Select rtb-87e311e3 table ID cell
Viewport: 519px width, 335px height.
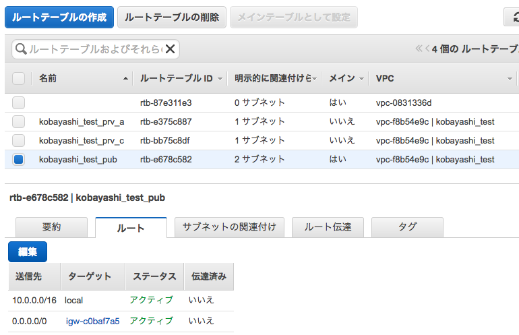click(x=166, y=102)
